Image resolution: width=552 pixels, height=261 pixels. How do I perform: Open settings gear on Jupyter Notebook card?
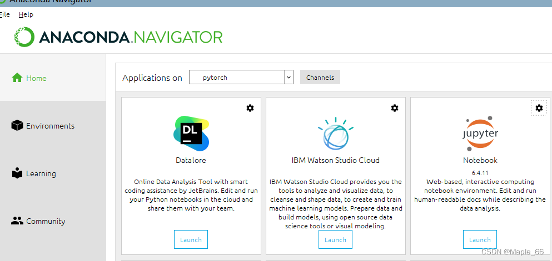539,108
